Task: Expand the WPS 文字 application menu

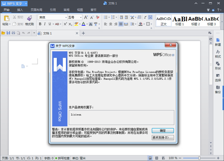Action: [14, 4]
